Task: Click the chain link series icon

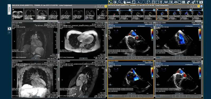Action: pyautogui.click(x=166, y=2)
